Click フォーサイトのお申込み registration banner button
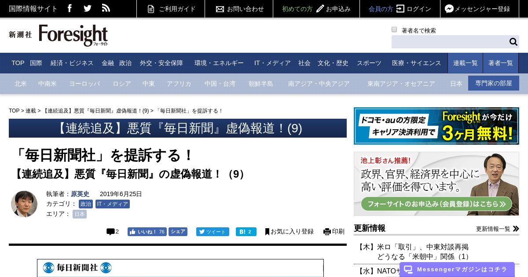 tap(436, 204)
